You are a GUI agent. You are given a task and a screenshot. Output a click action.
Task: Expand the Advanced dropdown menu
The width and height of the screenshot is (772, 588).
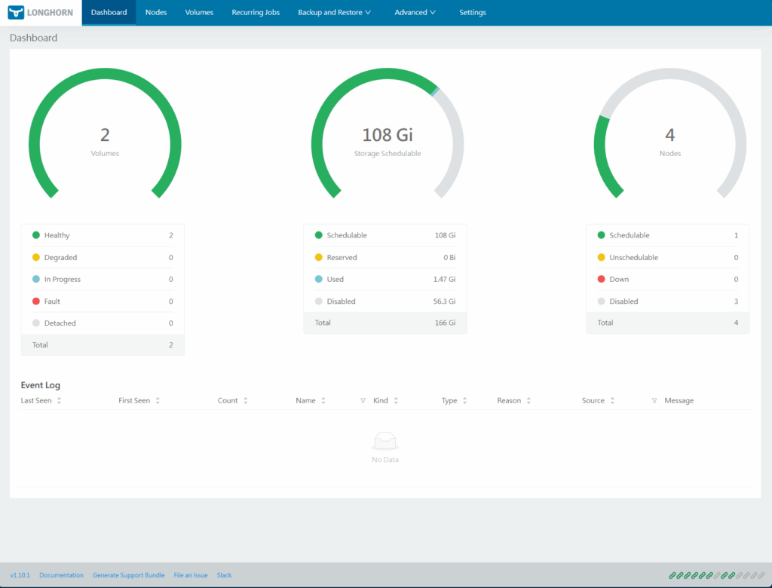coord(415,13)
